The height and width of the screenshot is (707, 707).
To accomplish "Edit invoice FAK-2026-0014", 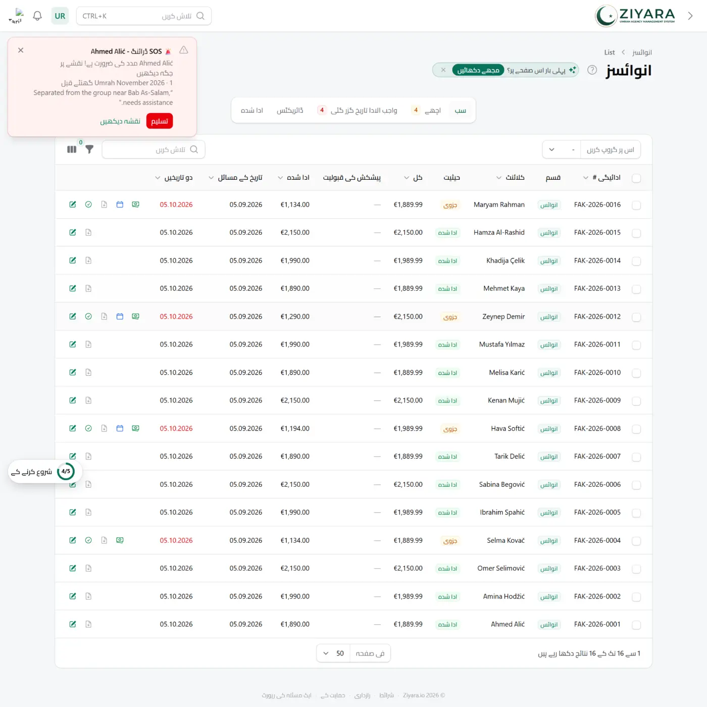I will (73, 261).
